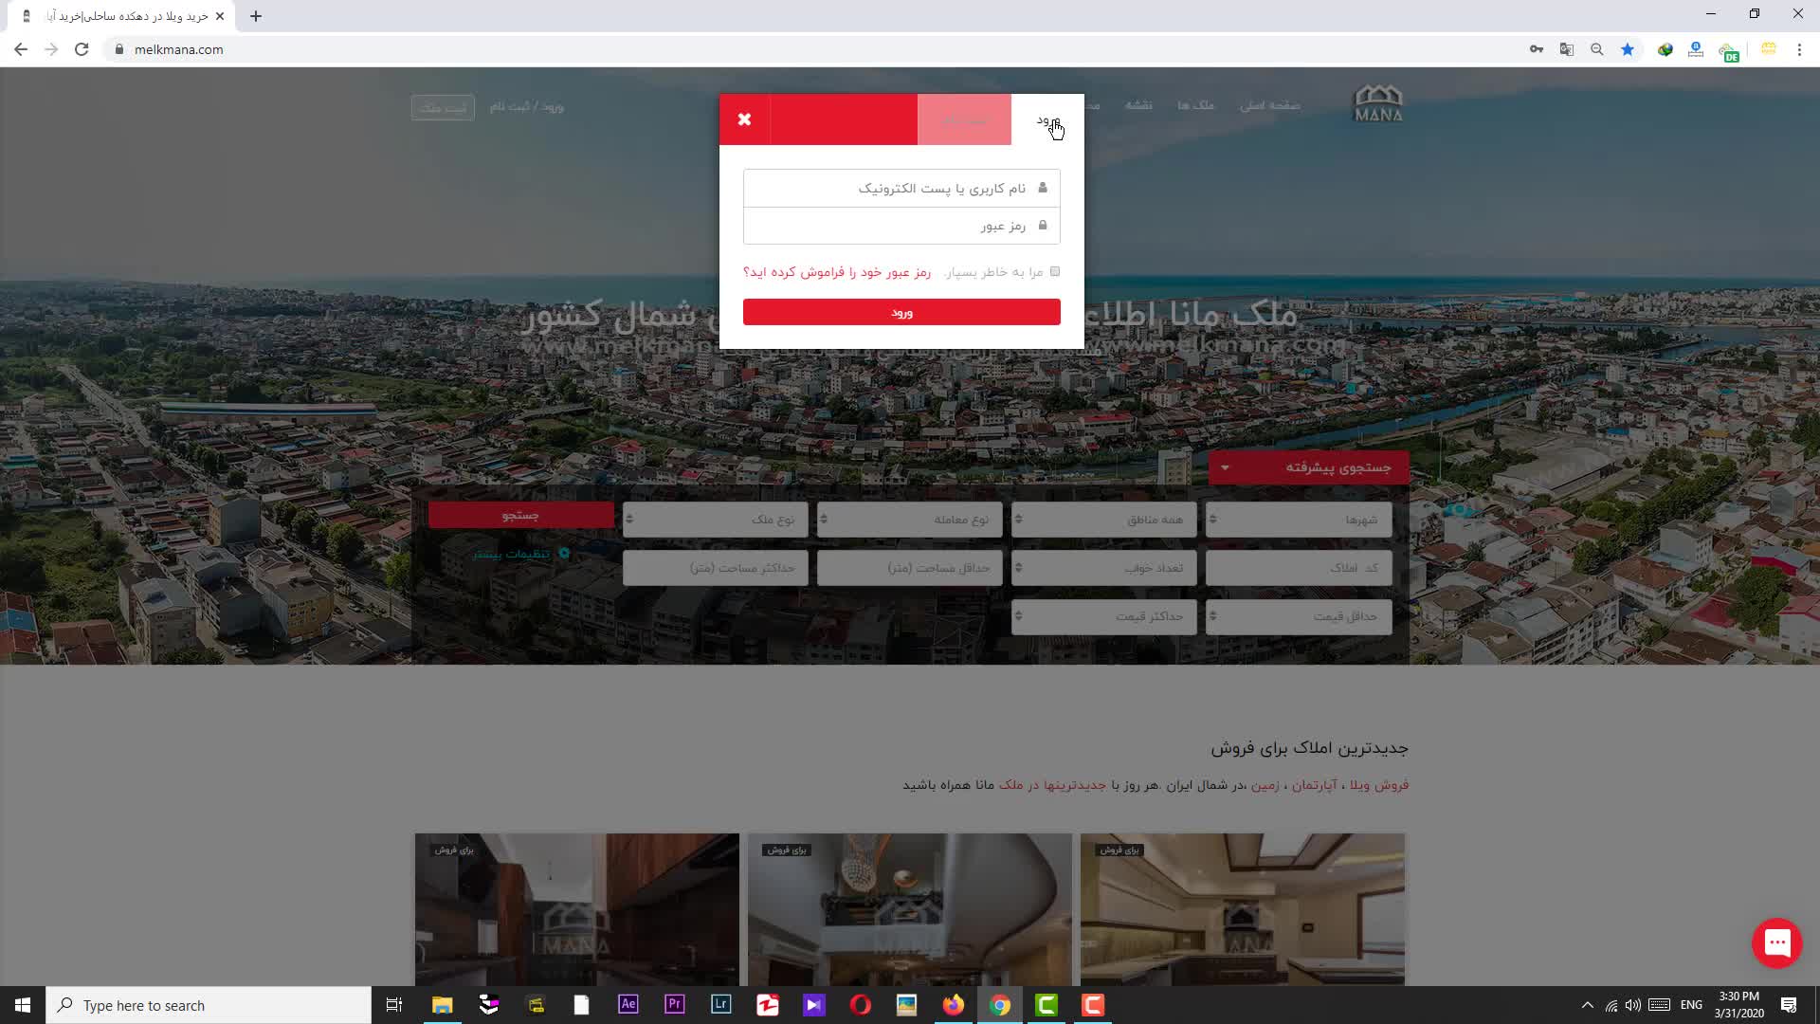Viewport: 1820px width, 1024px height.
Task: Click the MANA logo icon
Action: pos(1377,103)
